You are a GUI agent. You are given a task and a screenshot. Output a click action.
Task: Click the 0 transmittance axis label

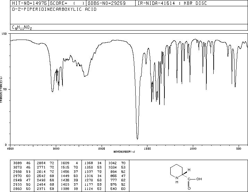[x=6, y=145]
